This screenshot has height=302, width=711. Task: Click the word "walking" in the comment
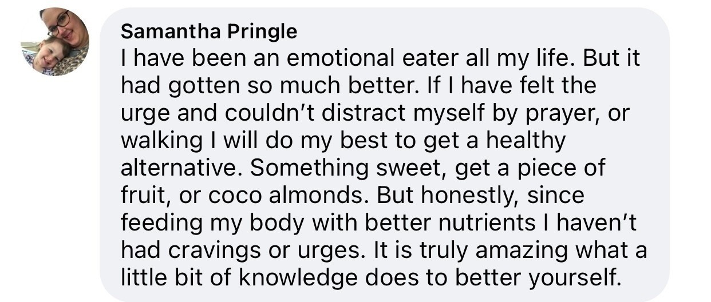pyautogui.click(x=159, y=141)
